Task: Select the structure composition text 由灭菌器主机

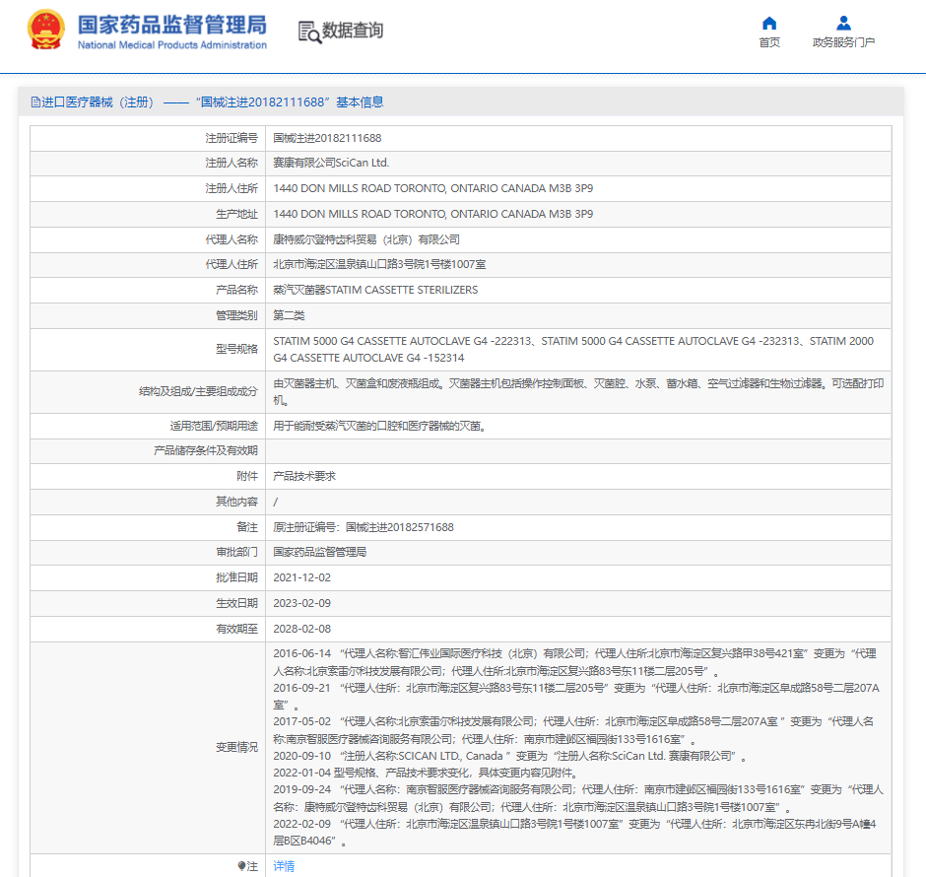Action: point(578,392)
